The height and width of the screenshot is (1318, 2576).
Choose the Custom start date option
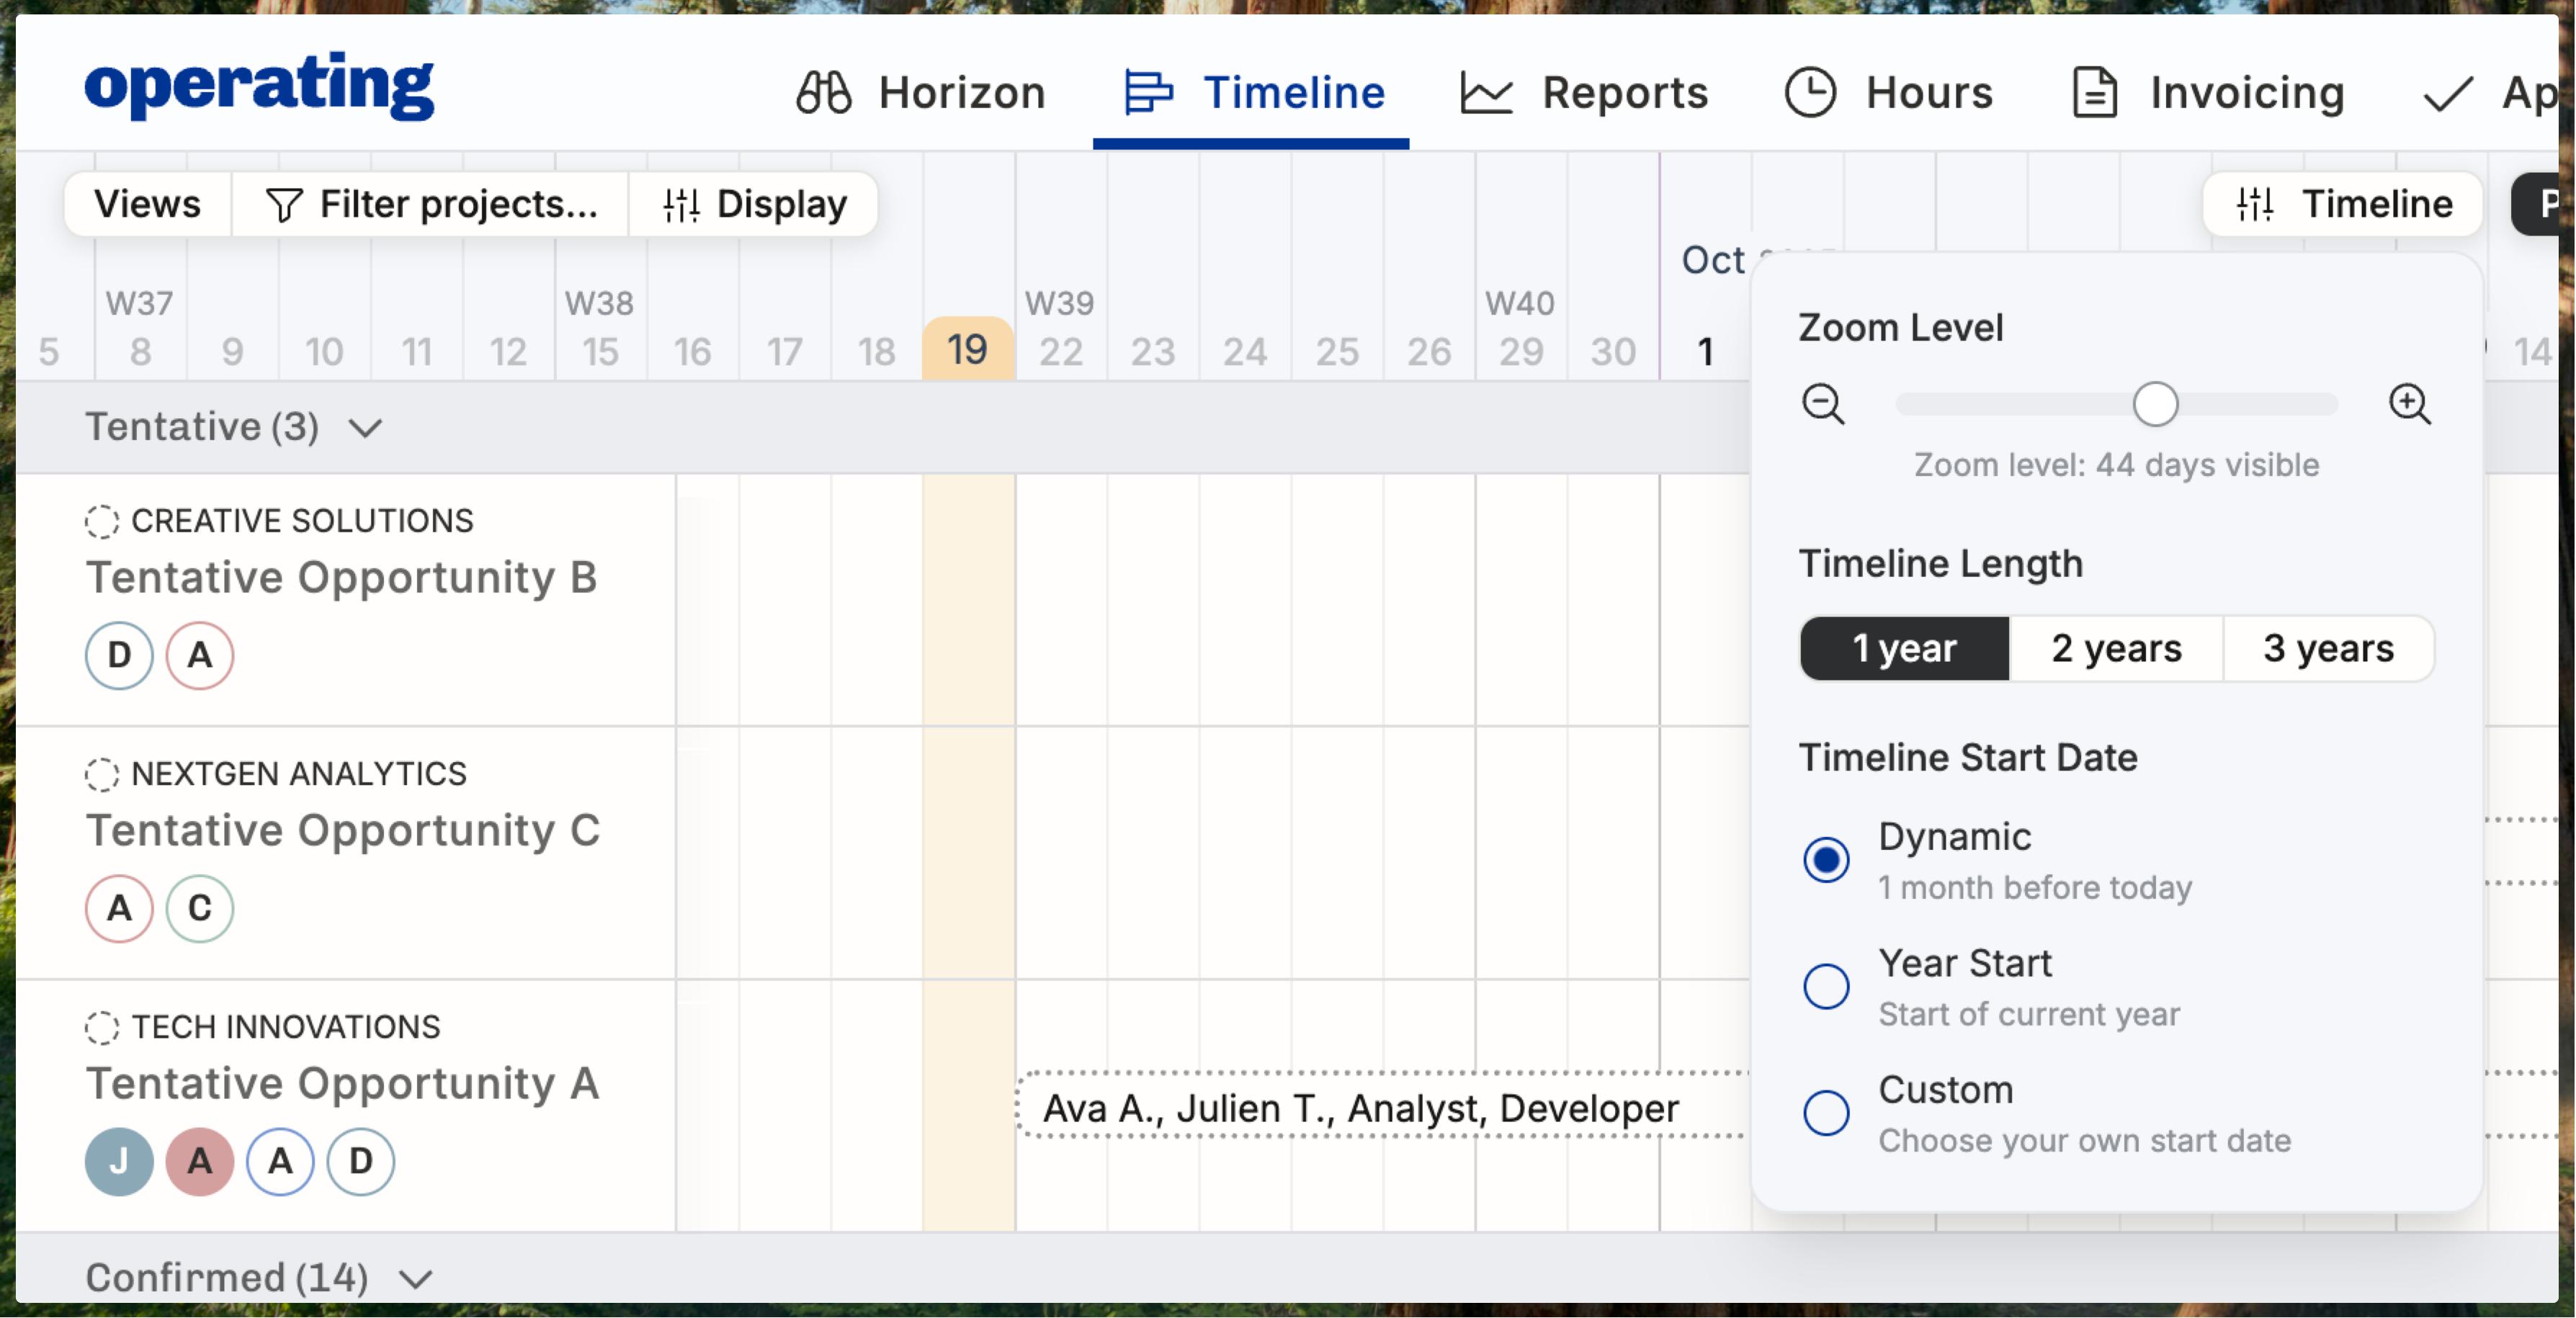coord(1826,1113)
